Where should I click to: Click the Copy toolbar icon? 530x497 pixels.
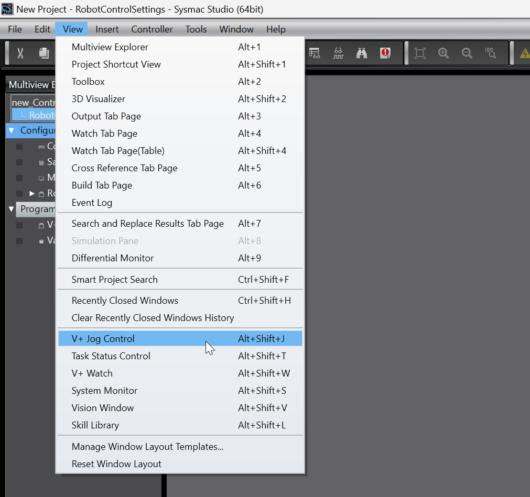[x=44, y=53]
